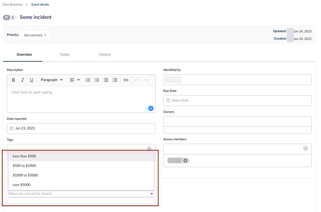This screenshot has height=212, width=321.
Task: Click the blue checkmark in Description box
Action: [151, 108]
